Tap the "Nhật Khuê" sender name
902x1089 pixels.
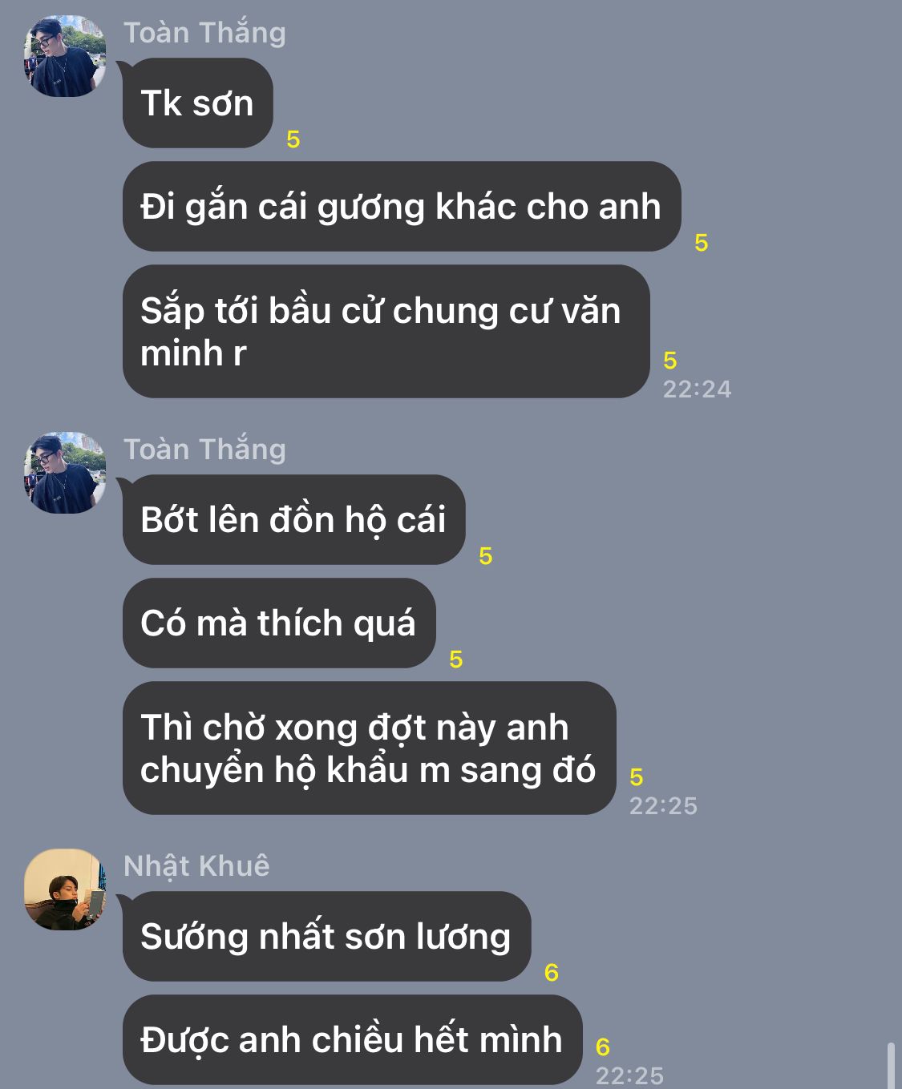pyautogui.click(x=196, y=866)
